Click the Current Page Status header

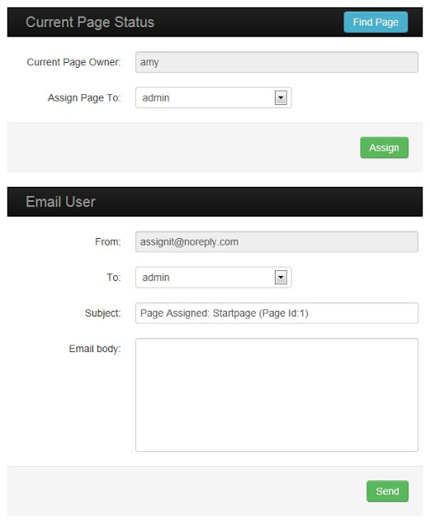pyautogui.click(x=90, y=22)
